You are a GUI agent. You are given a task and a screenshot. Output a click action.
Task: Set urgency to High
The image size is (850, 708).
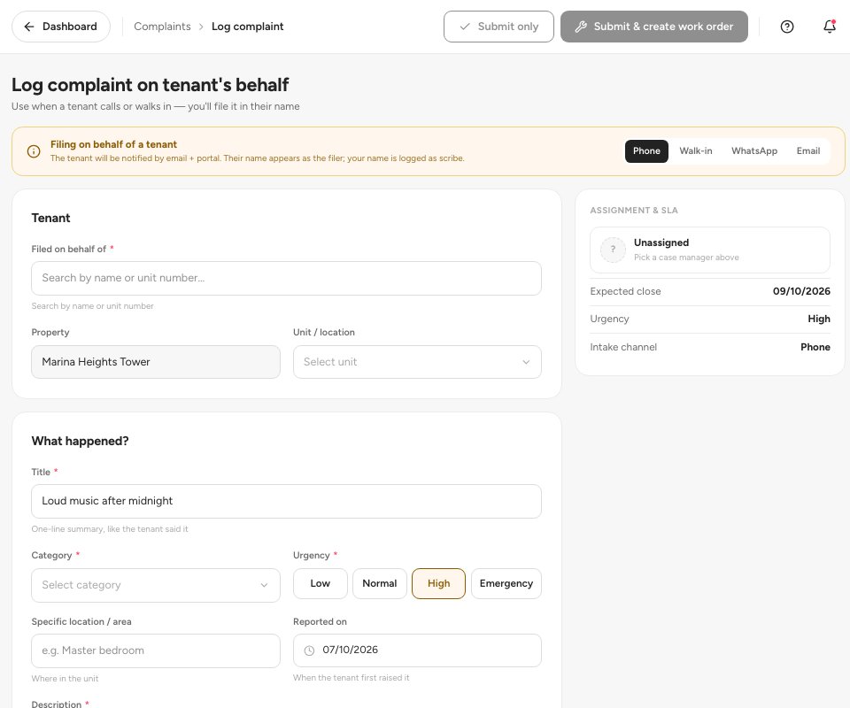(438, 583)
